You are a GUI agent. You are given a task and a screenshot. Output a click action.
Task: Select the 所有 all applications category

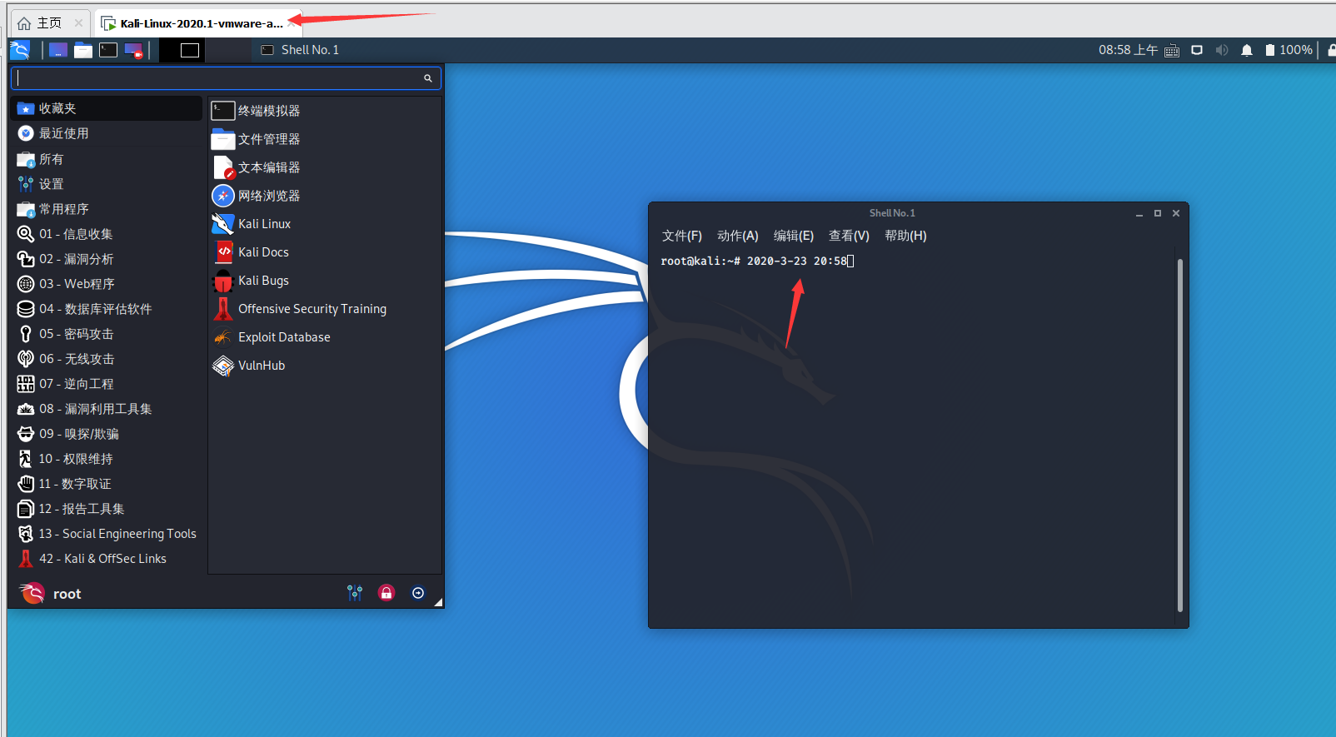[107, 159]
